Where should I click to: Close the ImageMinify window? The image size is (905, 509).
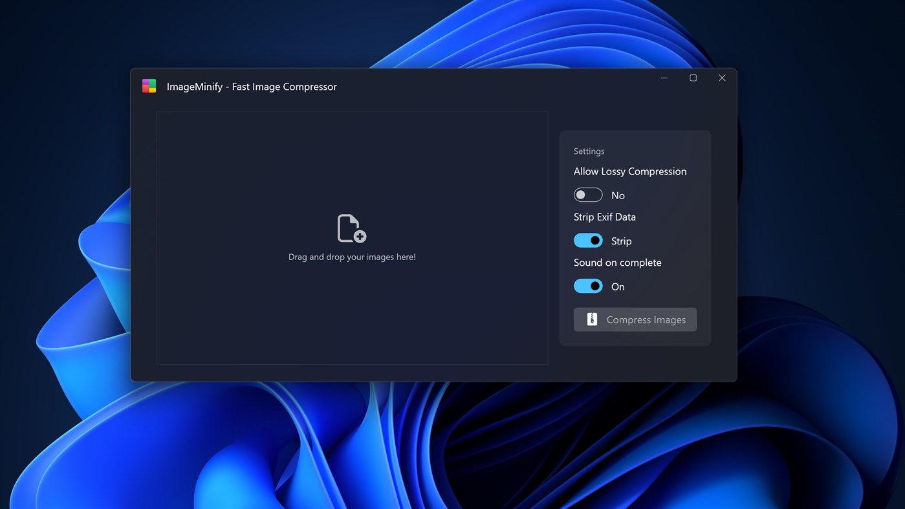point(721,78)
